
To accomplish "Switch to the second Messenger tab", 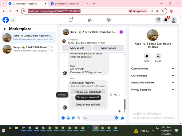I will 70,4.
